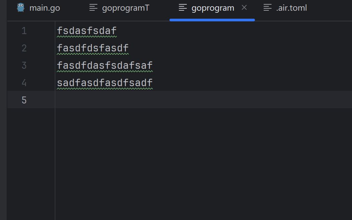Click line number 2 in the gutter
This screenshot has width=352, height=220.
tap(24, 48)
